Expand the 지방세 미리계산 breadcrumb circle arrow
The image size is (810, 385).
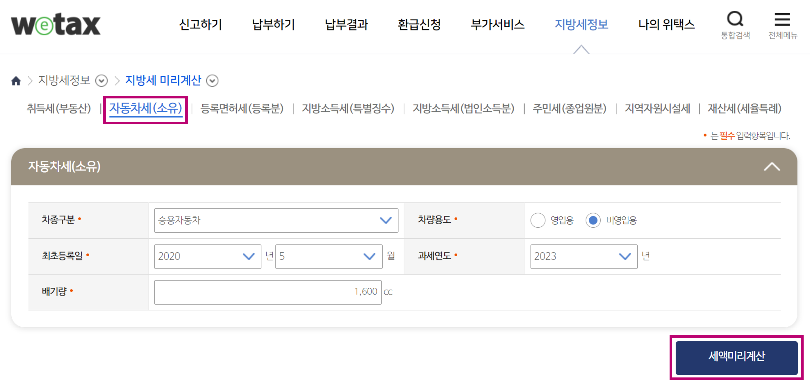(212, 81)
